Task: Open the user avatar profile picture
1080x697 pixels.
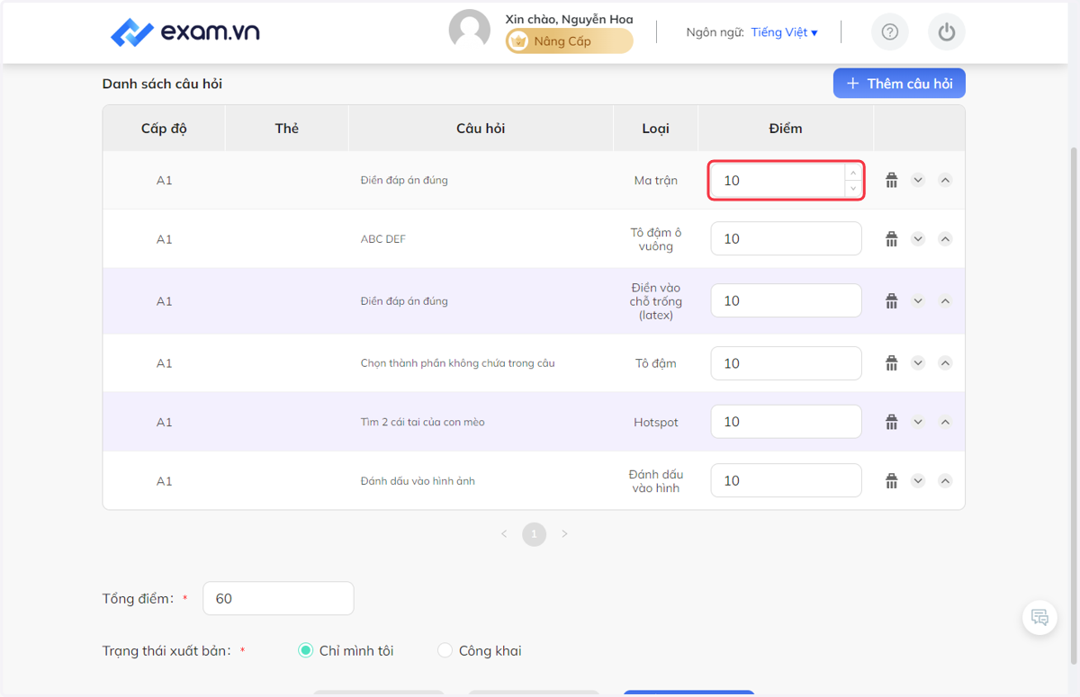Action: point(470,30)
